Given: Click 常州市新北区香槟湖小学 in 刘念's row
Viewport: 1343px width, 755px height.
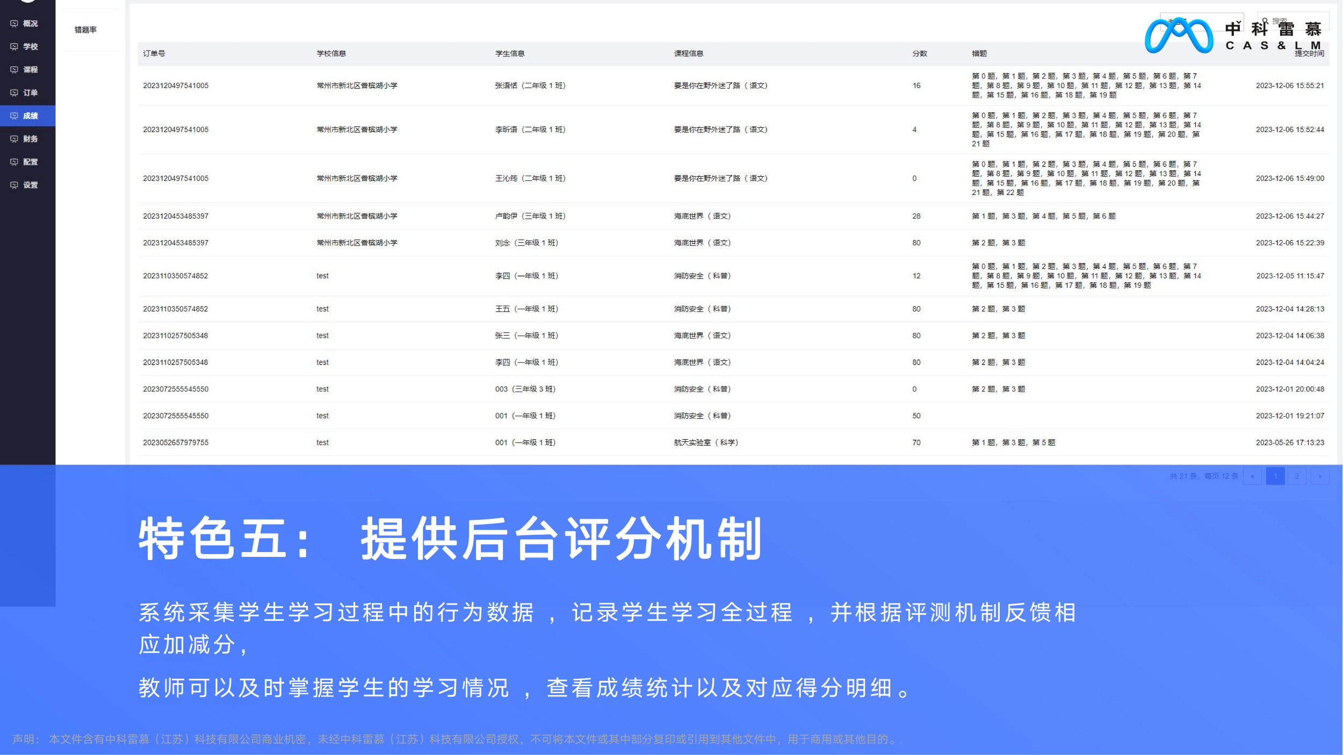Looking at the screenshot, I should [357, 243].
